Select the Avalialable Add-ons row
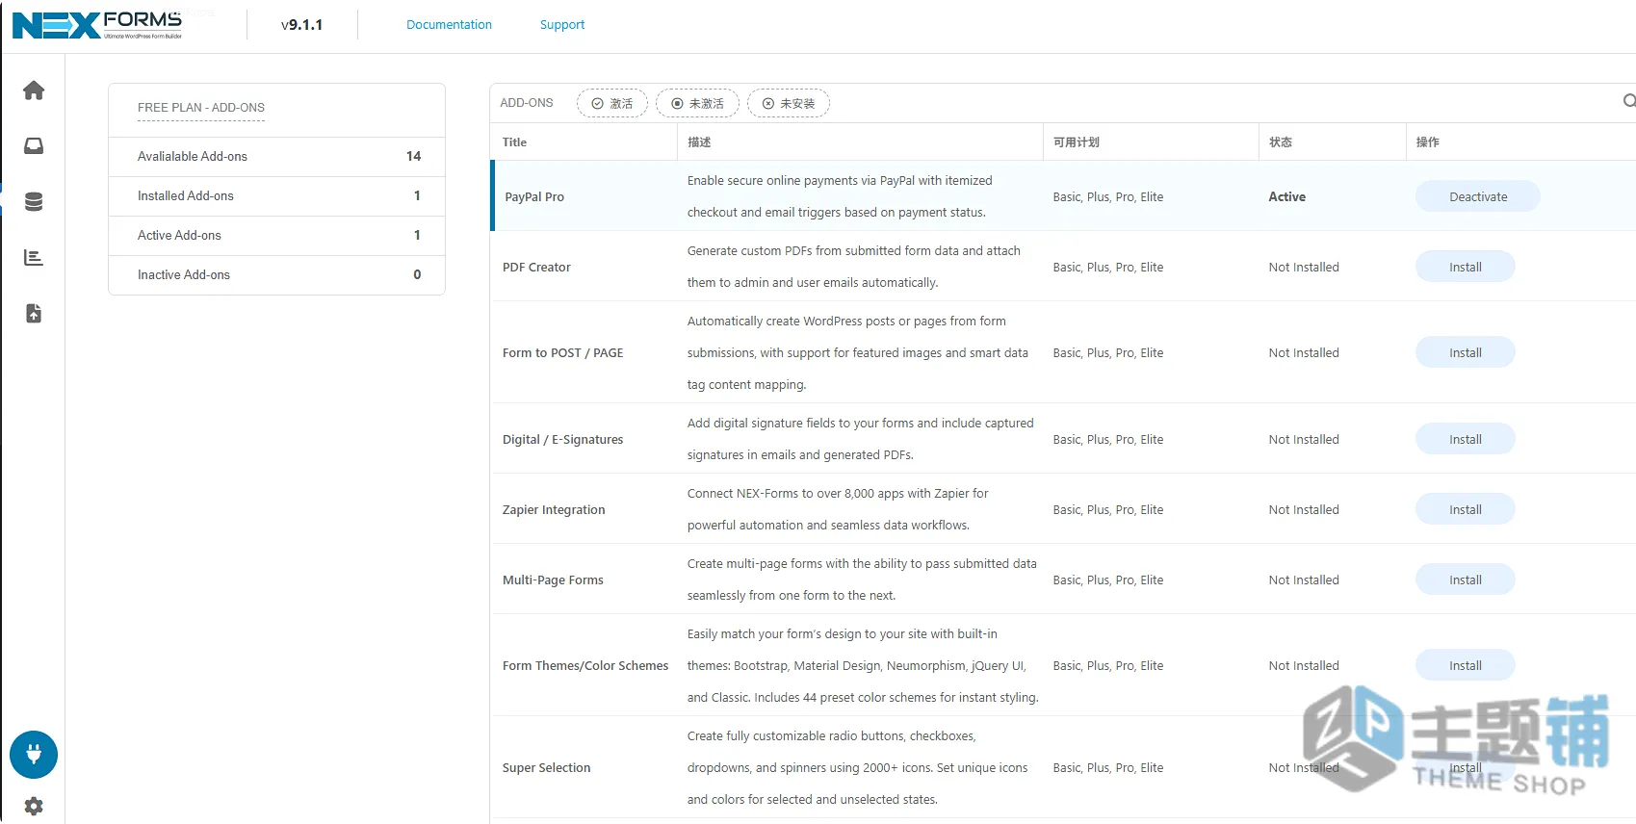 (276, 157)
